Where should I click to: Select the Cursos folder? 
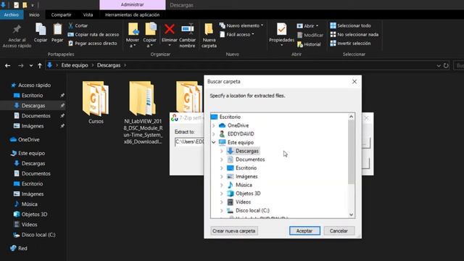(x=96, y=102)
